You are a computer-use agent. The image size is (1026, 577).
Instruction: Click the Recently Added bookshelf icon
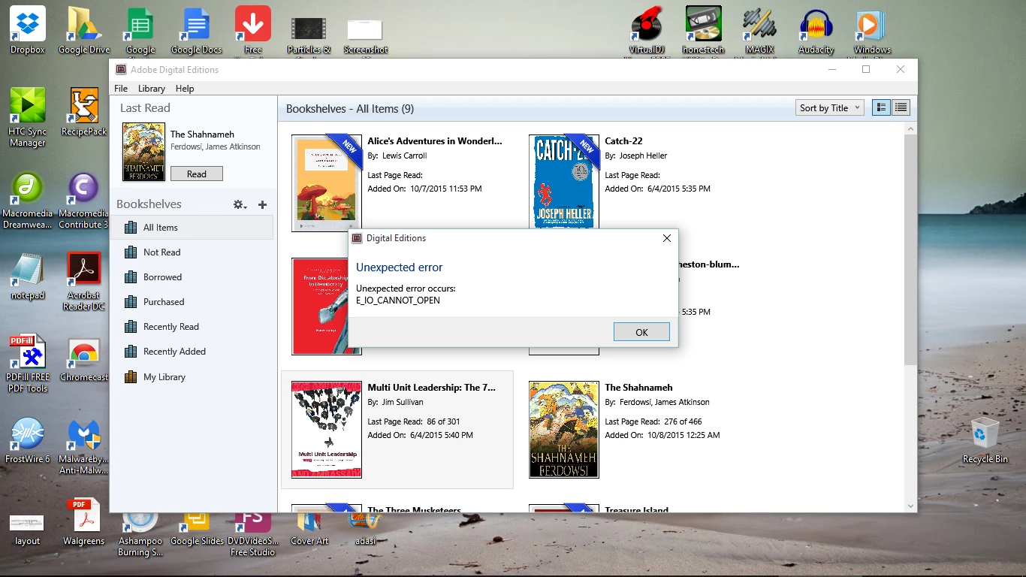[x=131, y=352]
